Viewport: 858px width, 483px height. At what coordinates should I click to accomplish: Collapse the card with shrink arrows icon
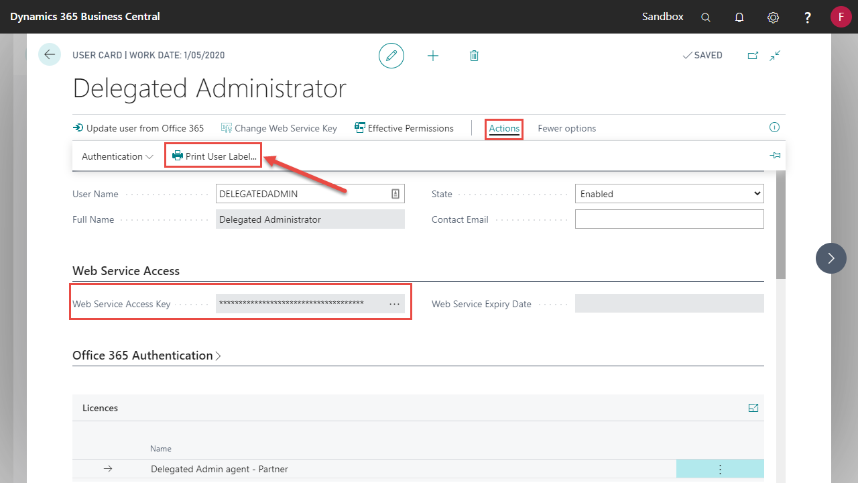tap(776, 56)
